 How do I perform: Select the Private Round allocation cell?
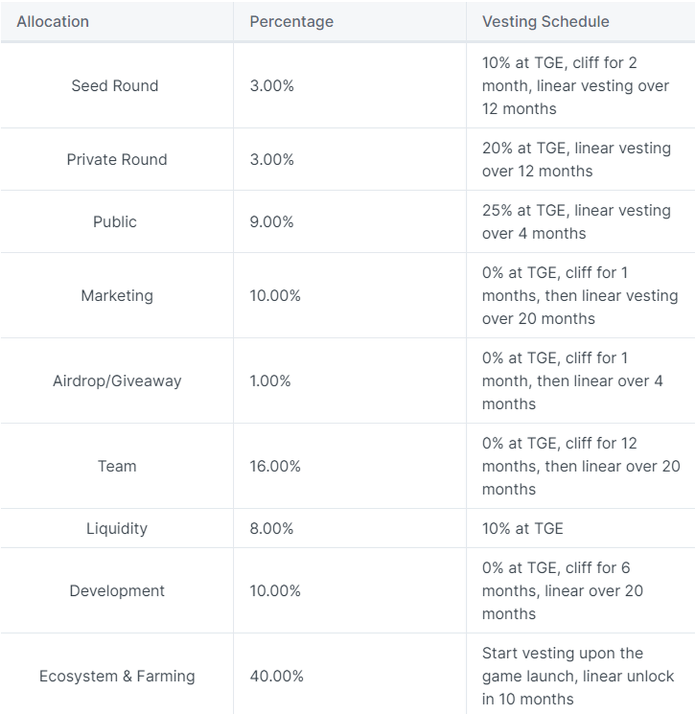click(116, 159)
